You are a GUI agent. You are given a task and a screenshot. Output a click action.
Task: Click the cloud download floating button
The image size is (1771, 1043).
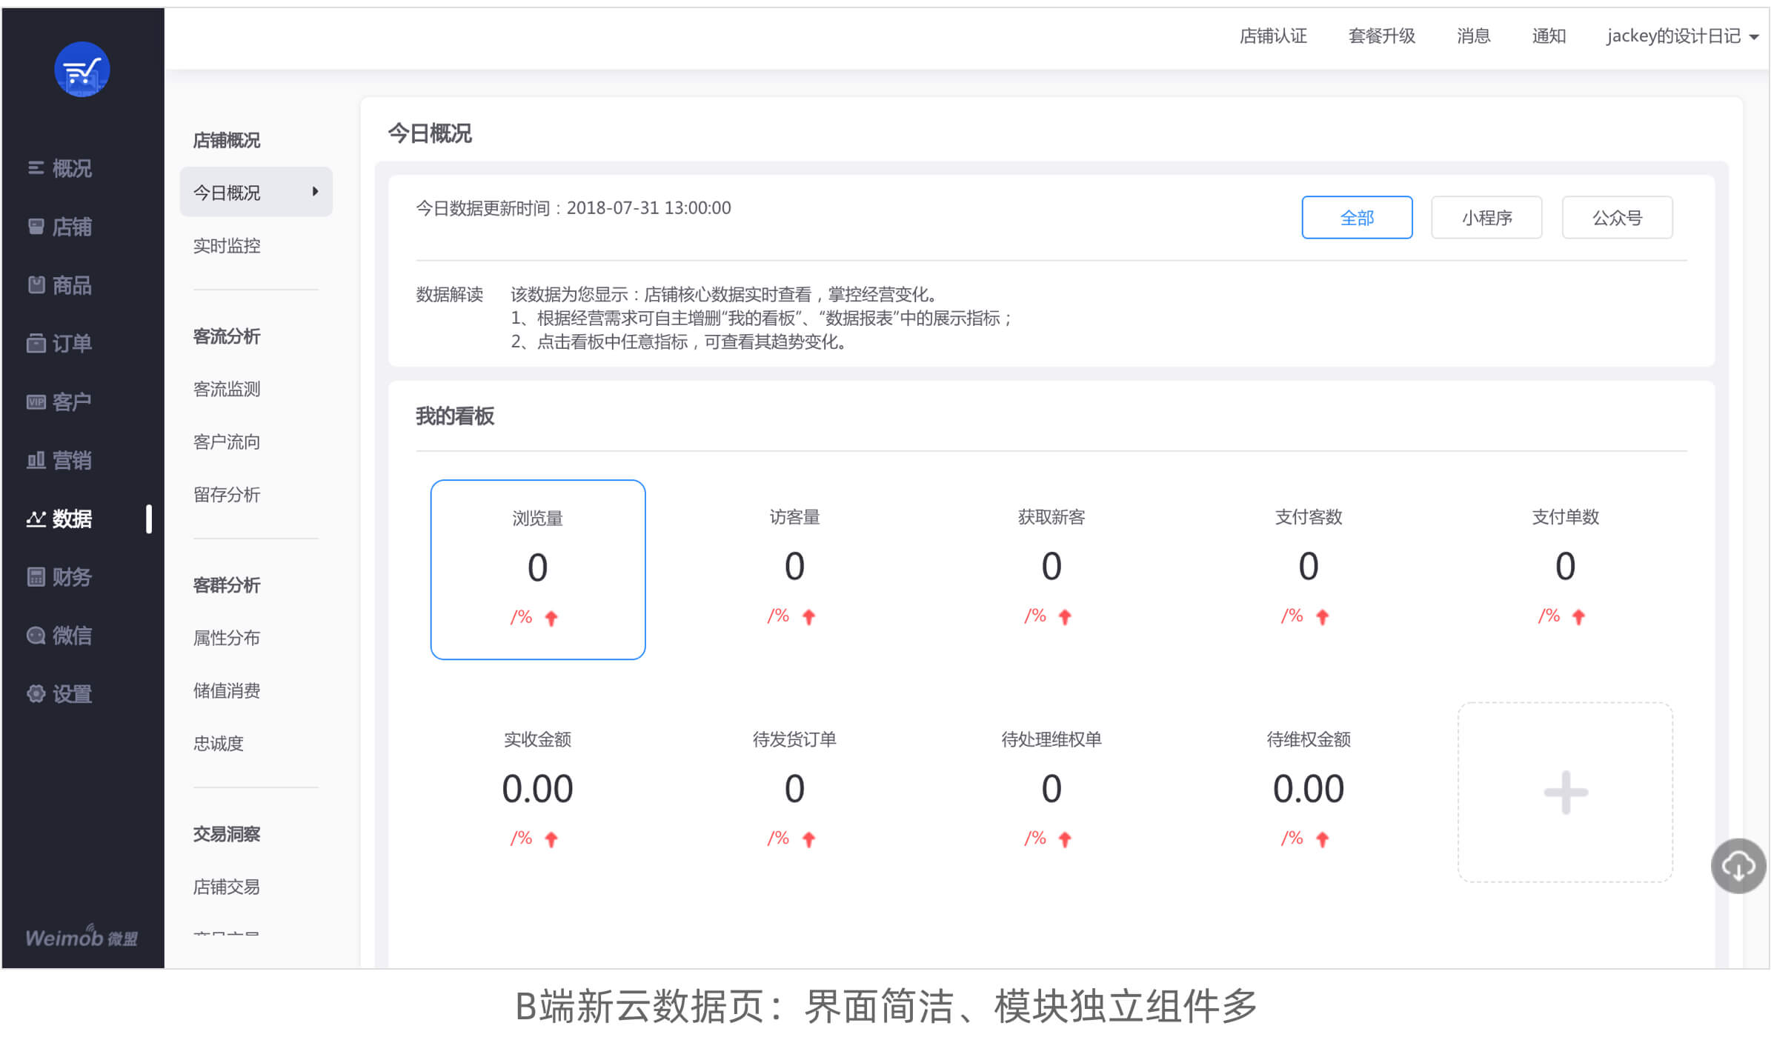click(x=1738, y=865)
